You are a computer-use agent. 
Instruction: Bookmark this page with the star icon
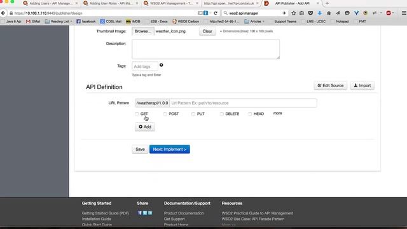click(294, 13)
